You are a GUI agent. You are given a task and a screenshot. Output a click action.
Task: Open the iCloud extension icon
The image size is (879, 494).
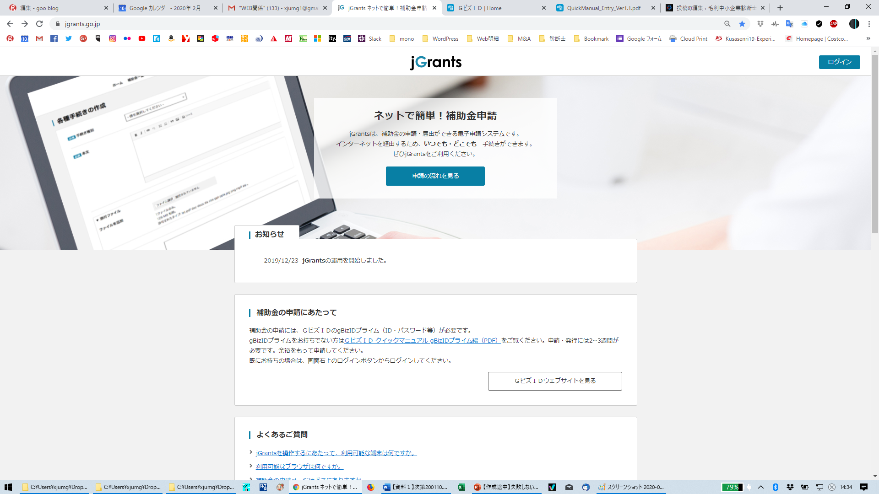tap(804, 24)
